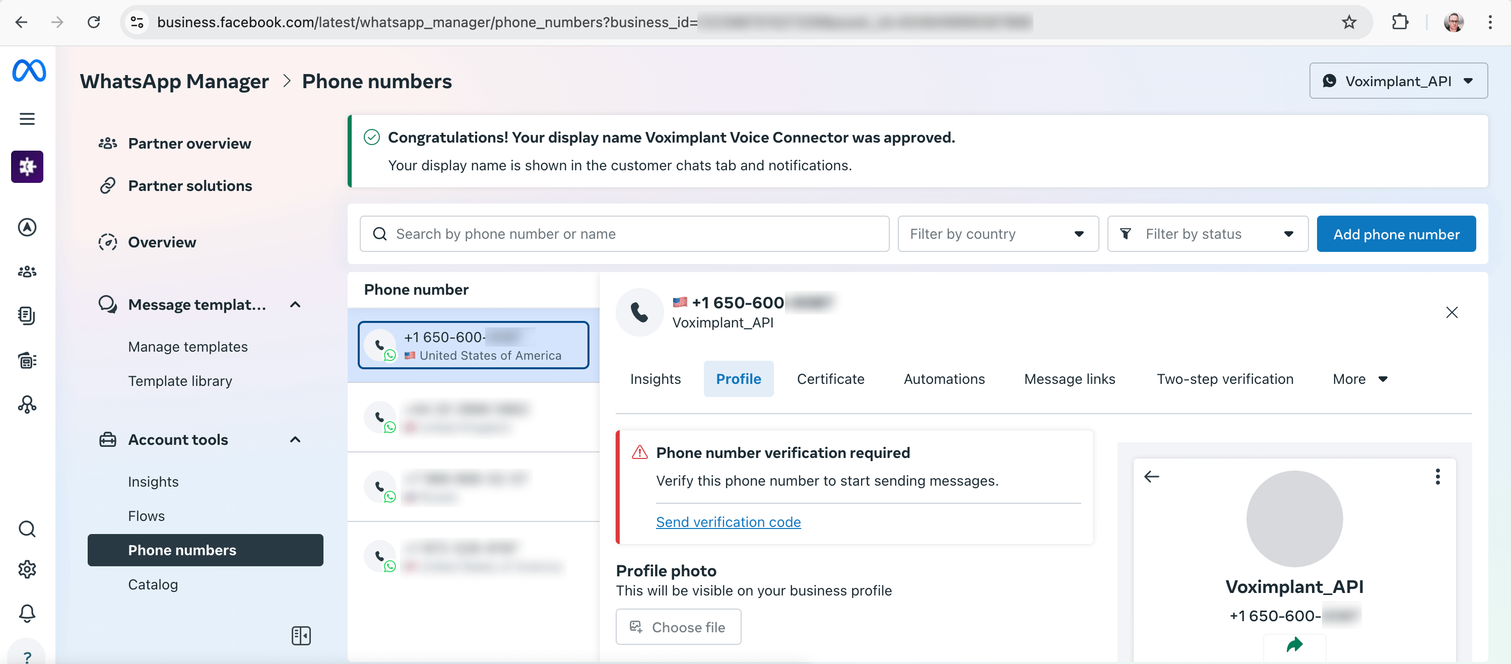This screenshot has width=1511, height=664.
Task: Open the people/audiences icon in the sidebar
Action: [x=27, y=271]
